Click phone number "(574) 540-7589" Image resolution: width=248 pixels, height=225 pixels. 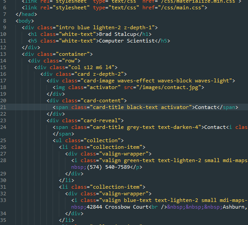tap(108, 167)
